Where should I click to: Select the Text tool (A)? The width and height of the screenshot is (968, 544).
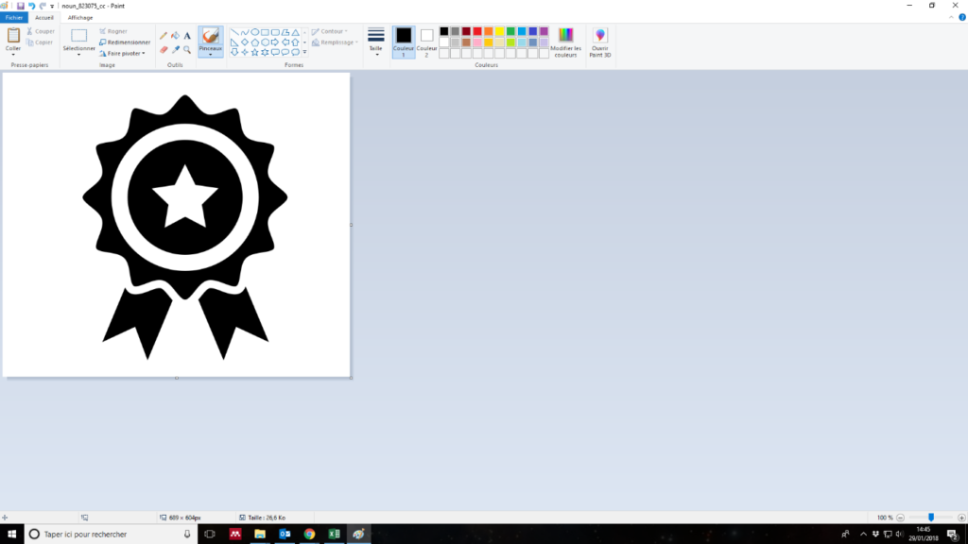click(x=187, y=36)
